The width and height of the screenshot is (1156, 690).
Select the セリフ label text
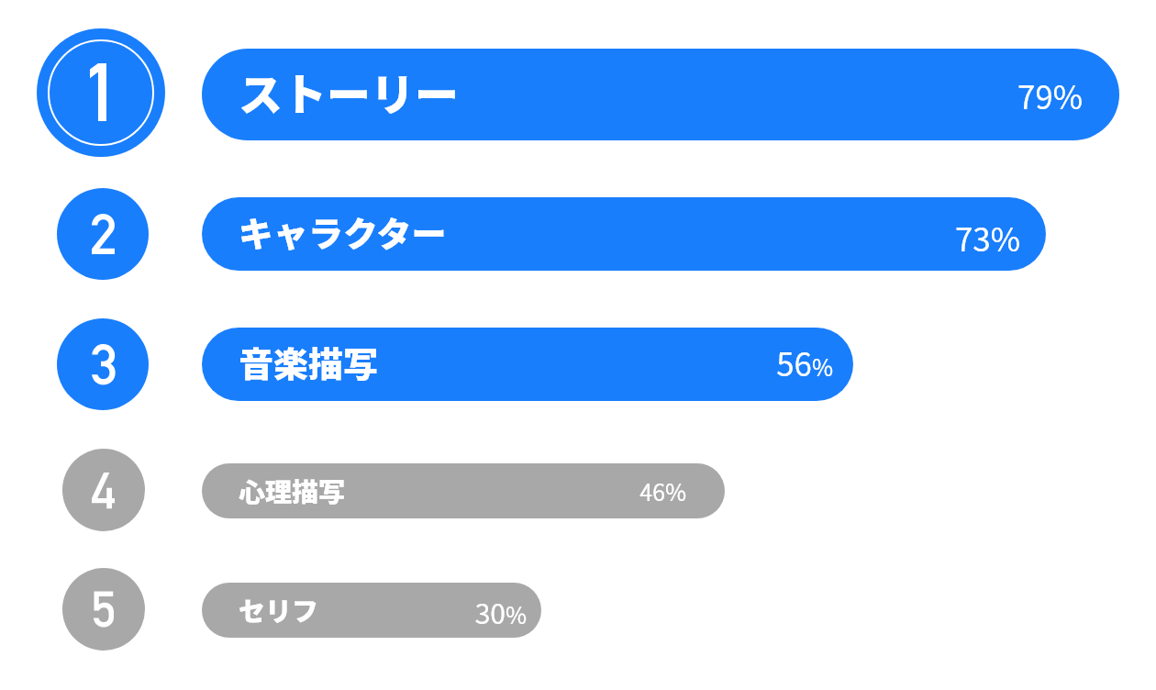click(x=278, y=611)
